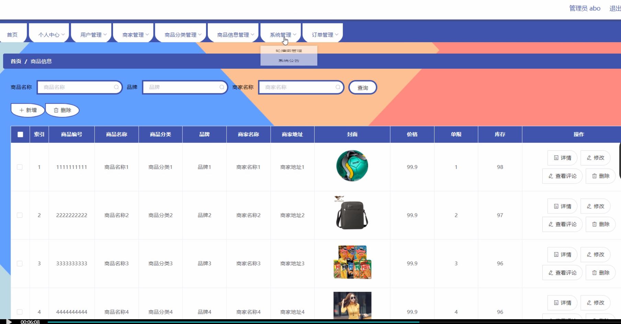
Task: Click 修改 for 商品名称2
Action: pyautogui.click(x=595, y=206)
